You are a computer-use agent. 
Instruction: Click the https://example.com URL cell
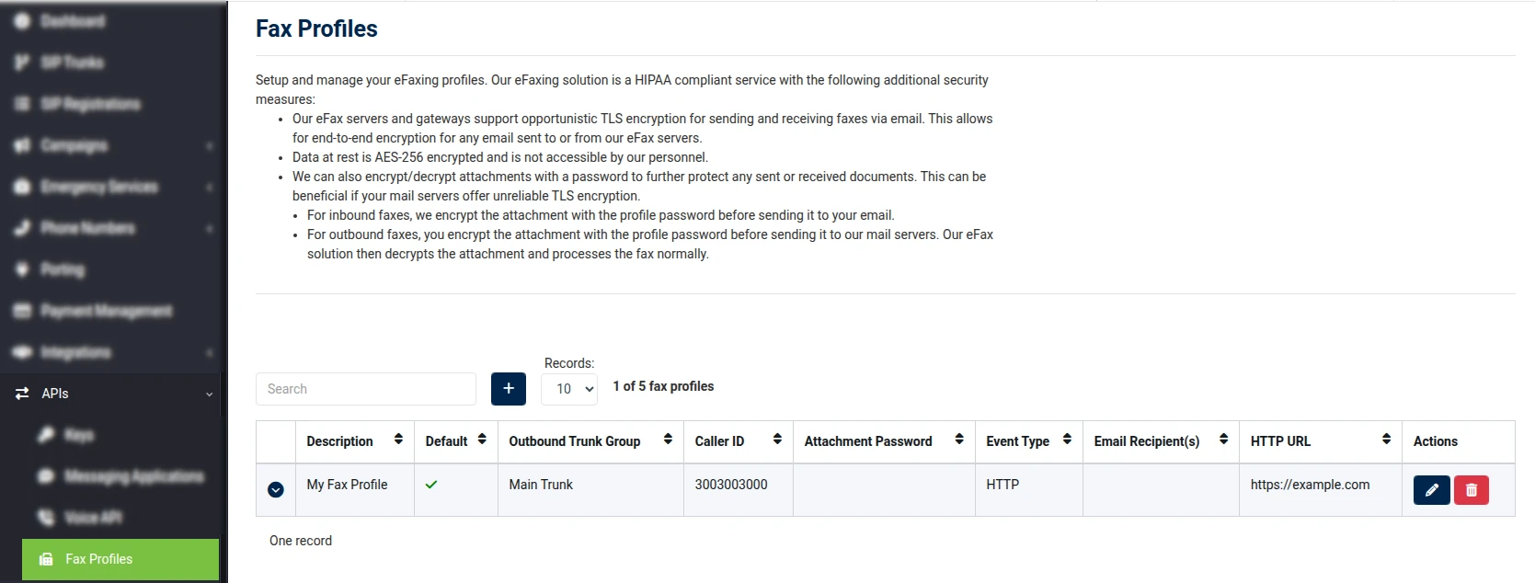click(1321, 490)
